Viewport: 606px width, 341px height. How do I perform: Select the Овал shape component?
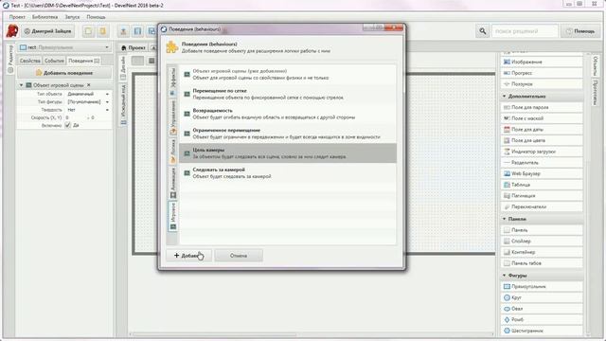point(542,309)
